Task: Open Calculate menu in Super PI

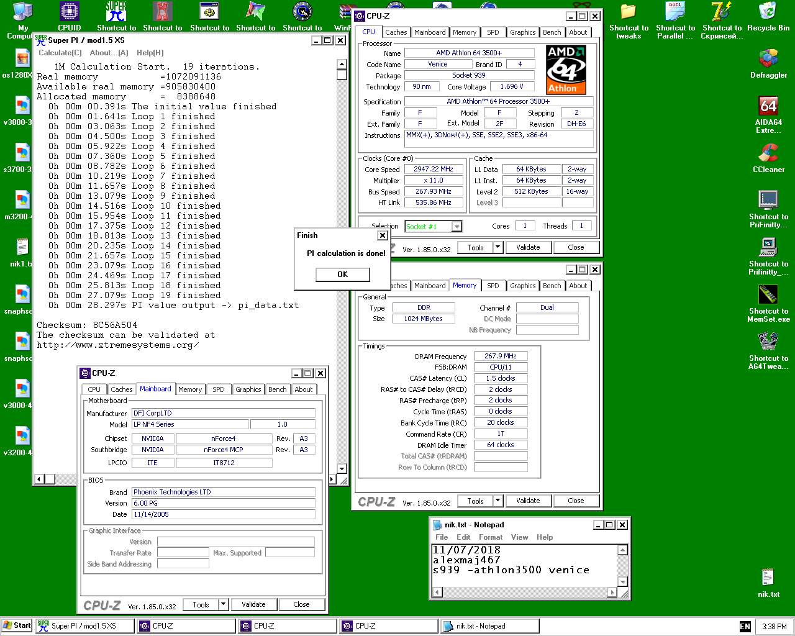Action: pyautogui.click(x=60, y=53)
